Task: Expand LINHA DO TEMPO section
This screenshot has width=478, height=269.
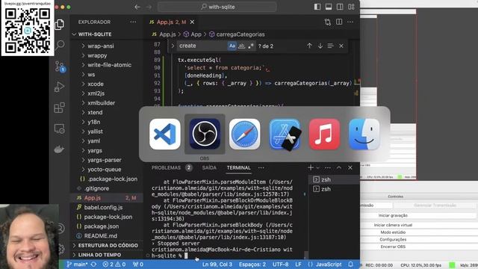Action: click(99, 255)
